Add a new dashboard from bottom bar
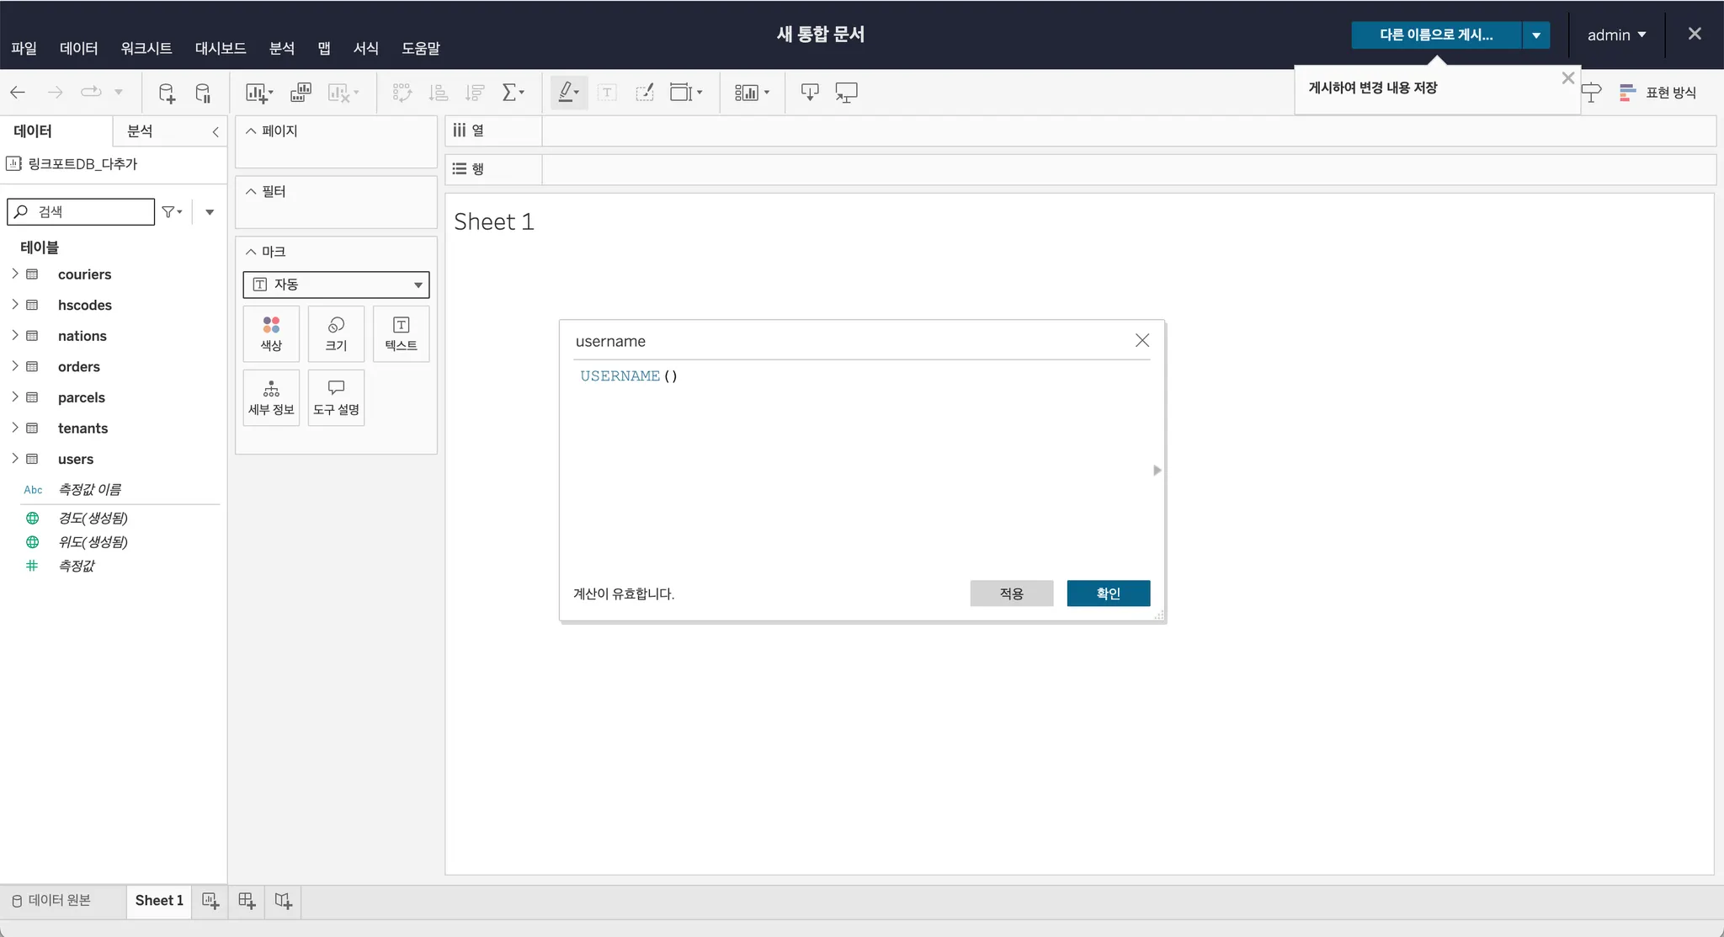 [x=247, y=901]
